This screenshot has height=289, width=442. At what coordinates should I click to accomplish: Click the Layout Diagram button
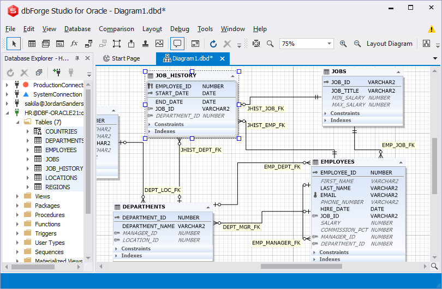click(x=389, y=44)
